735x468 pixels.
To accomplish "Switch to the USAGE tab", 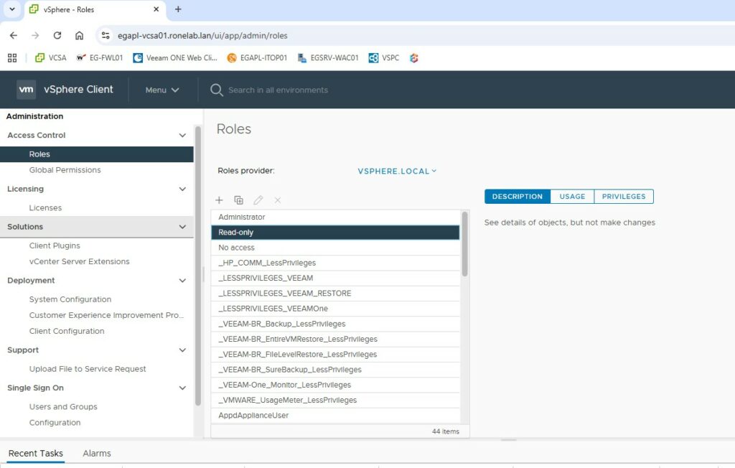I will 572,197.
